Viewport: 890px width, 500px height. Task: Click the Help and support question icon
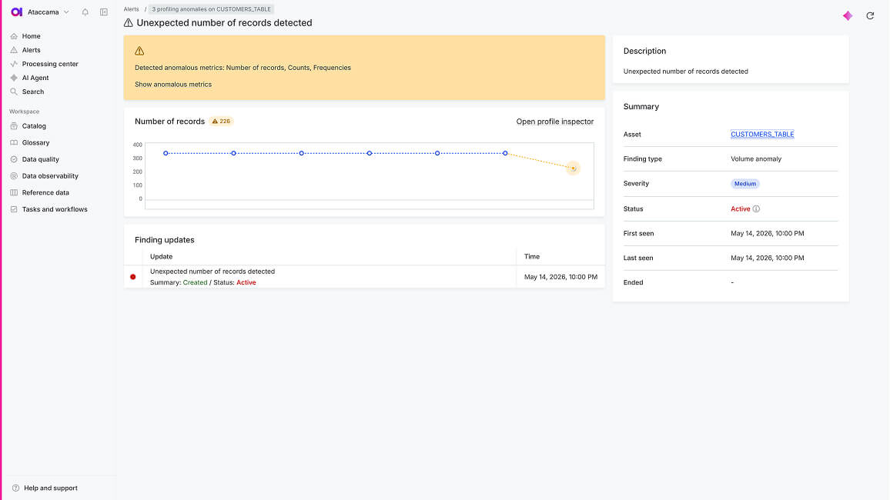(16, 488)
